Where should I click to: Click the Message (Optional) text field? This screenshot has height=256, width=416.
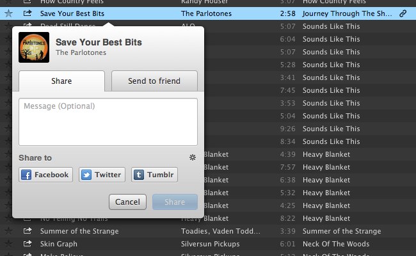coord(108,122)
